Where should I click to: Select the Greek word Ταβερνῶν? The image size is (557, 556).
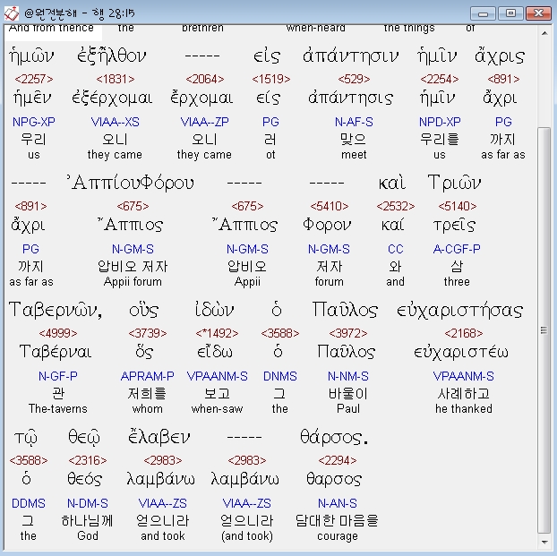point(56,310)
